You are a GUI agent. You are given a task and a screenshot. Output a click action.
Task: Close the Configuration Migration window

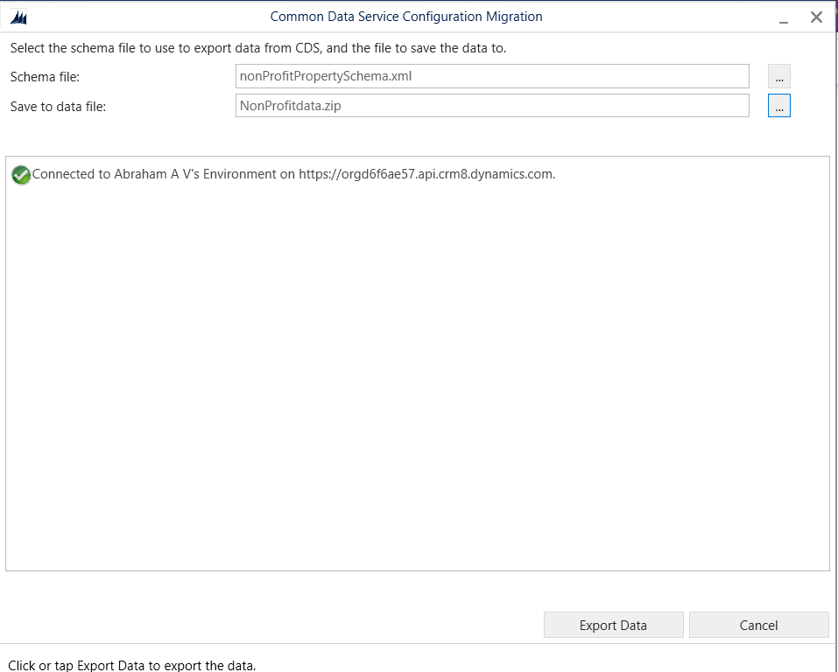point(816,17)
